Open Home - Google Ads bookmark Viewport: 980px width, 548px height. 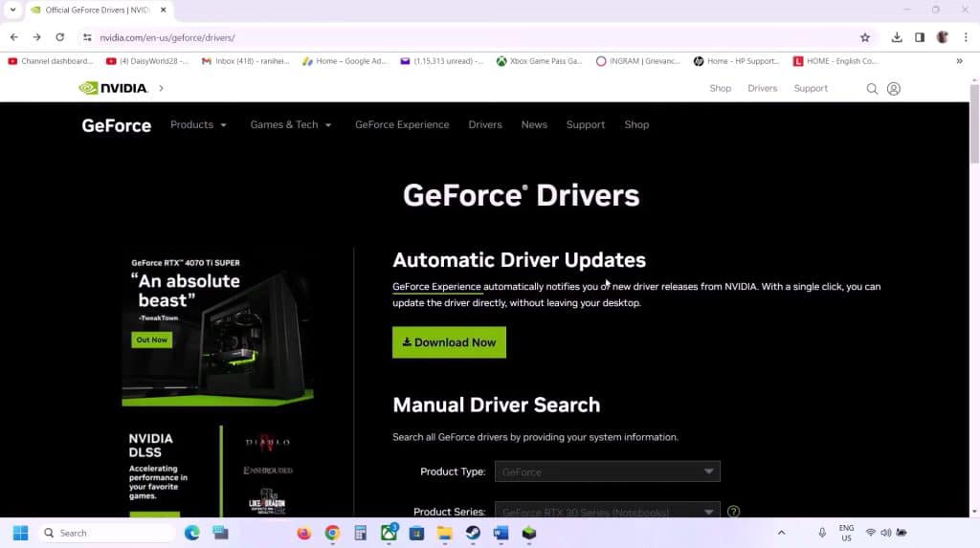point(345,61)
